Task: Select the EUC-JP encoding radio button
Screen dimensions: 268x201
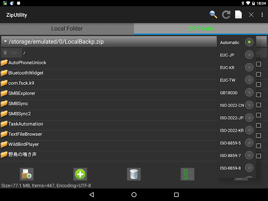Action: 249,55
